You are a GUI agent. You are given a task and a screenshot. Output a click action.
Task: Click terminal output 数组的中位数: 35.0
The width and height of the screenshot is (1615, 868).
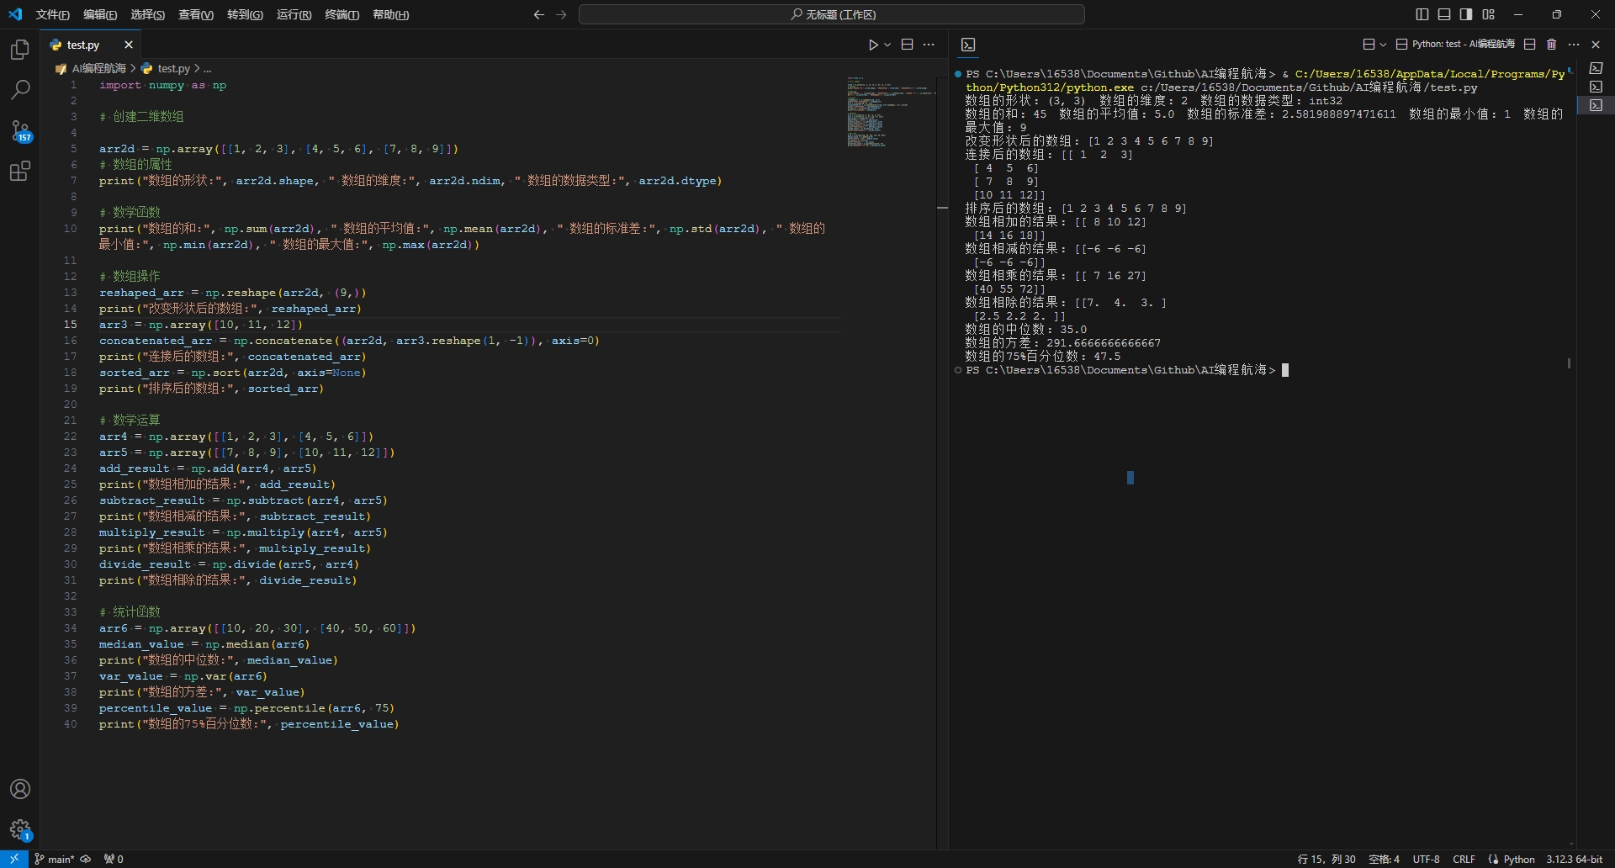(x=1025, y=330)
